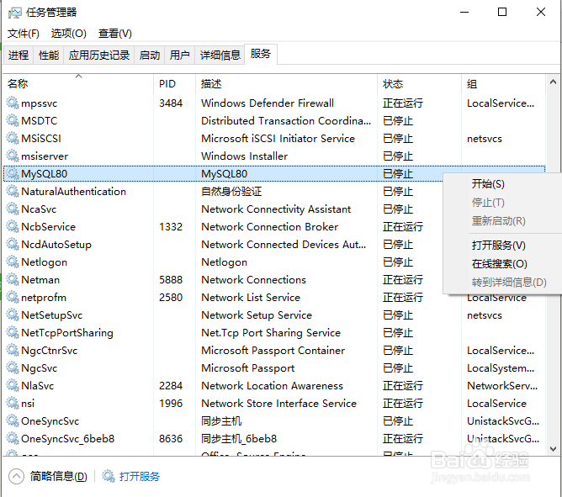
Task: Click the gear icon beside OneSyncSvc
Action: point(13,420)
